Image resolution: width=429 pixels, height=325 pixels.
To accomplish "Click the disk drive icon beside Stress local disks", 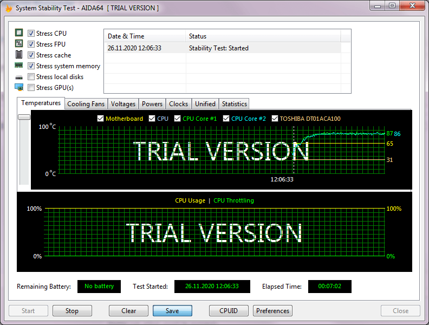I will coord(19,77).
